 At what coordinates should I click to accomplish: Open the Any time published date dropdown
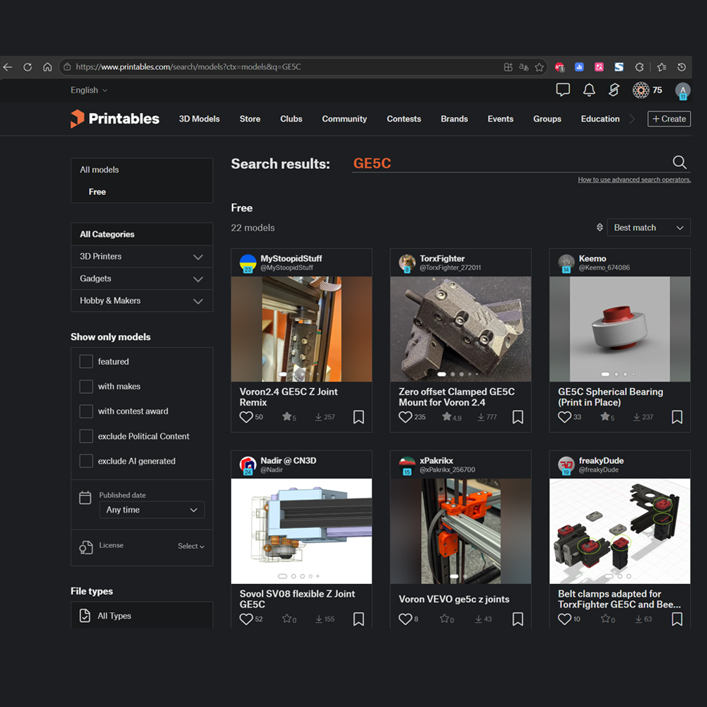pyautogui.click(x=152, y=510)
